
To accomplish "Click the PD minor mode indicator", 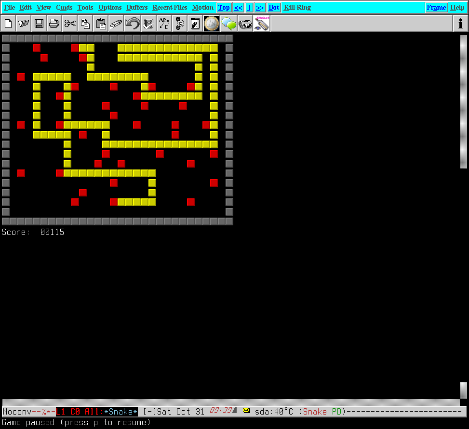I will click(336, 412).
